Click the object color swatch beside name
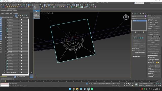162x91 pixels. pyautogui.click(x=146, y=16)
